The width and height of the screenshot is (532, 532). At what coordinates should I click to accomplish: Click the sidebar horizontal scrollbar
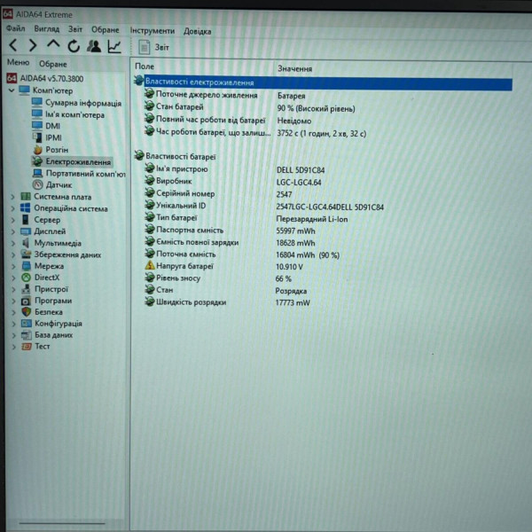[62, 523]
